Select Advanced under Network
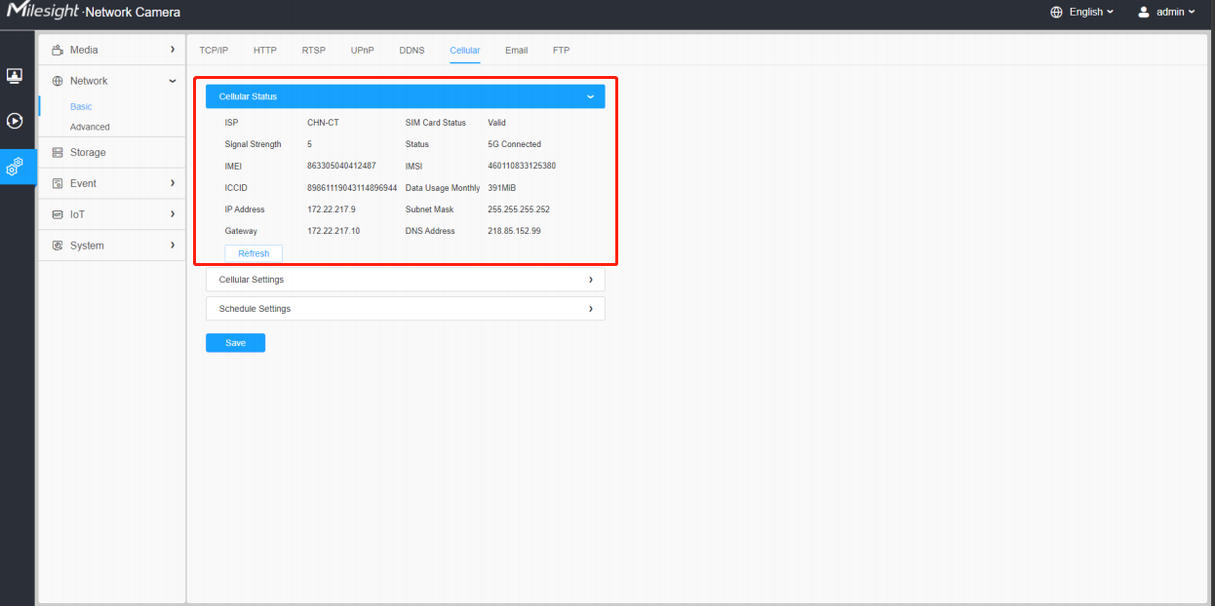This screenshot has width=1215, height=606. point(90,128)
